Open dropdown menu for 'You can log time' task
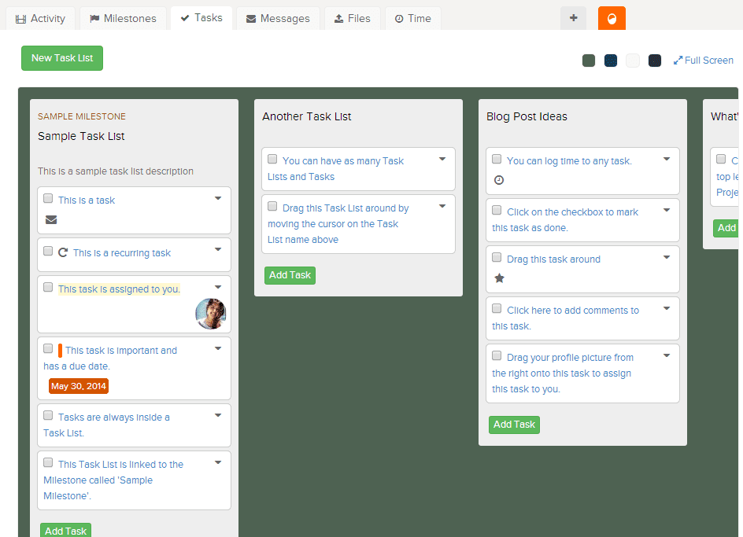743x537 pixels. click(x=667, y=160)
